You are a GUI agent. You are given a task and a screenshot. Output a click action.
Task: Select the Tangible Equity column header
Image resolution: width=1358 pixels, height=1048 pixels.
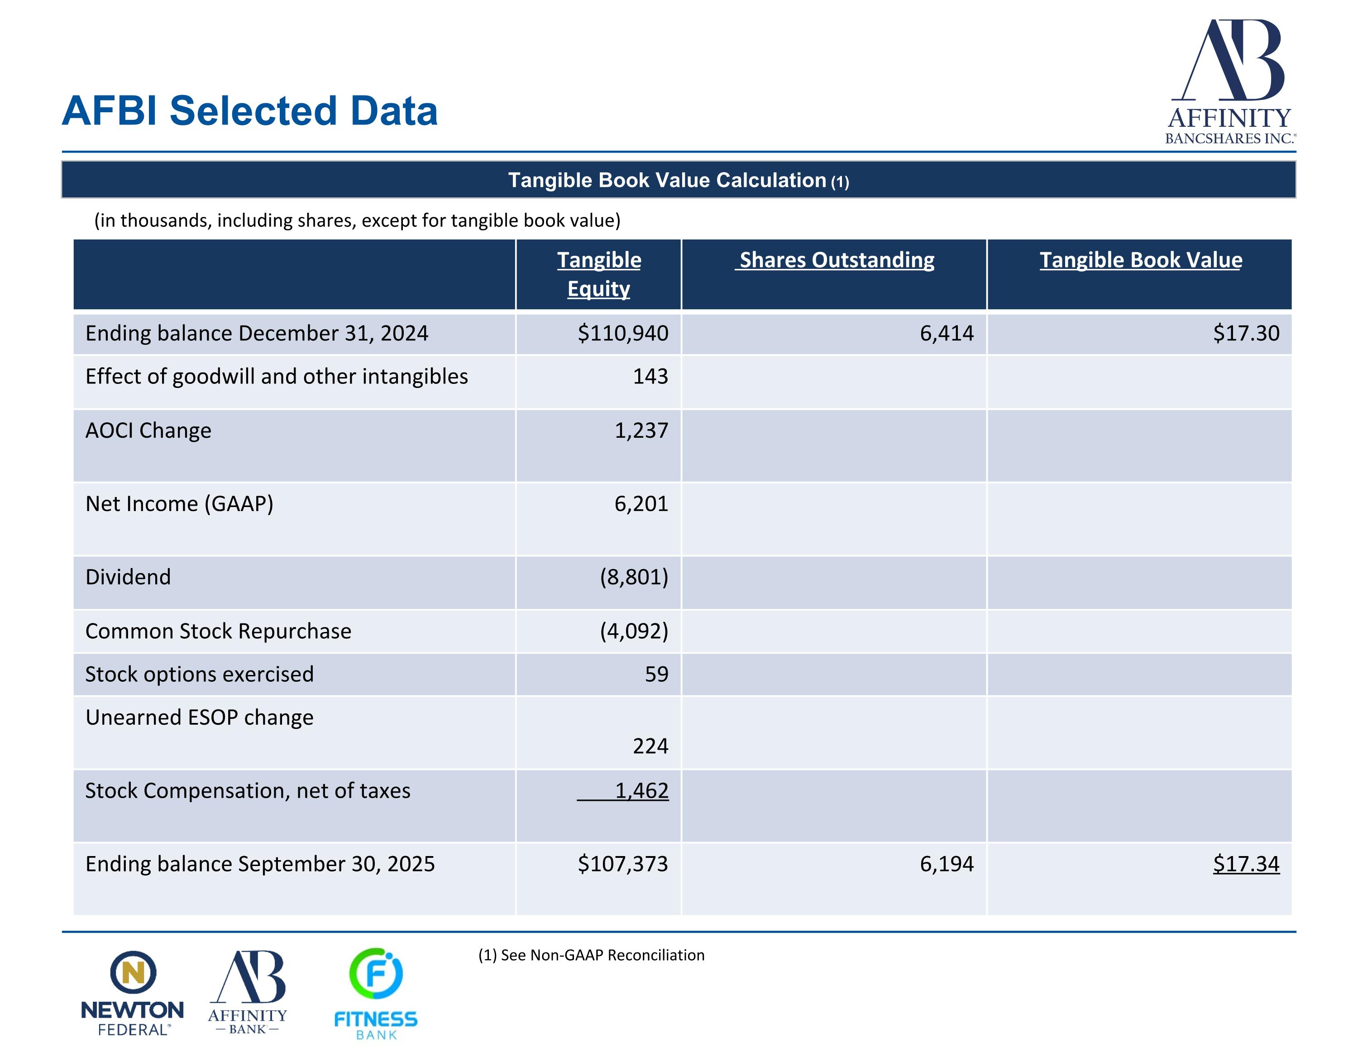coord(599,274)
